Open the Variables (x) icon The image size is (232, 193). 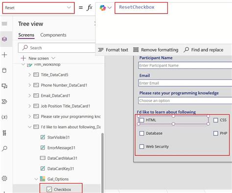4,117
